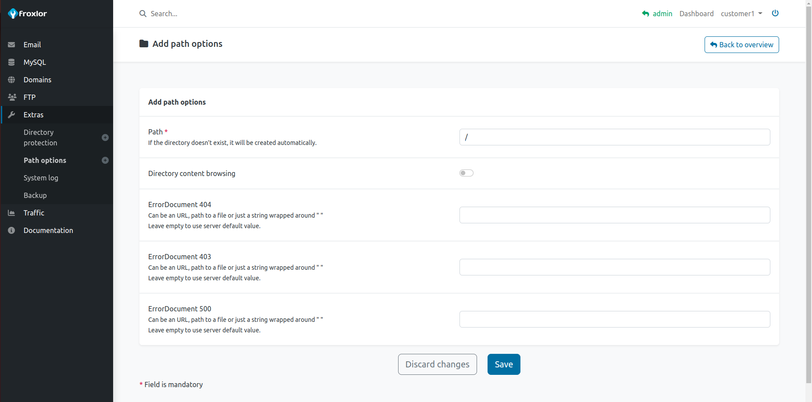Open System log from sidebar
This screenshot has width=812, height=402.
(x=41, y=178)
